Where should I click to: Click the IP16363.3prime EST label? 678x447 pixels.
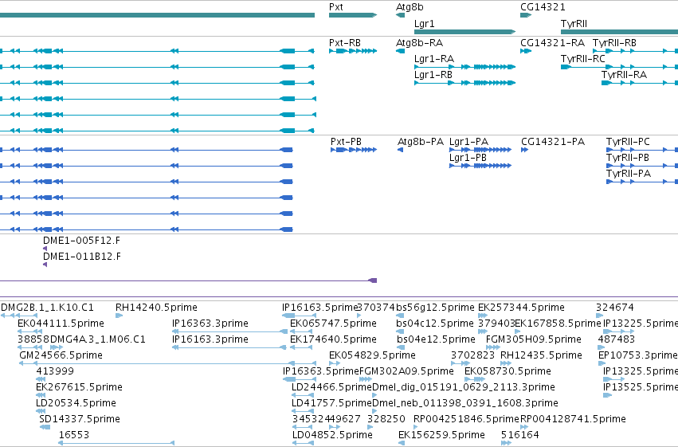pos(210,323)
